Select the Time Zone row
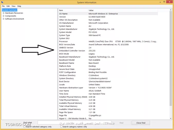 108,94
